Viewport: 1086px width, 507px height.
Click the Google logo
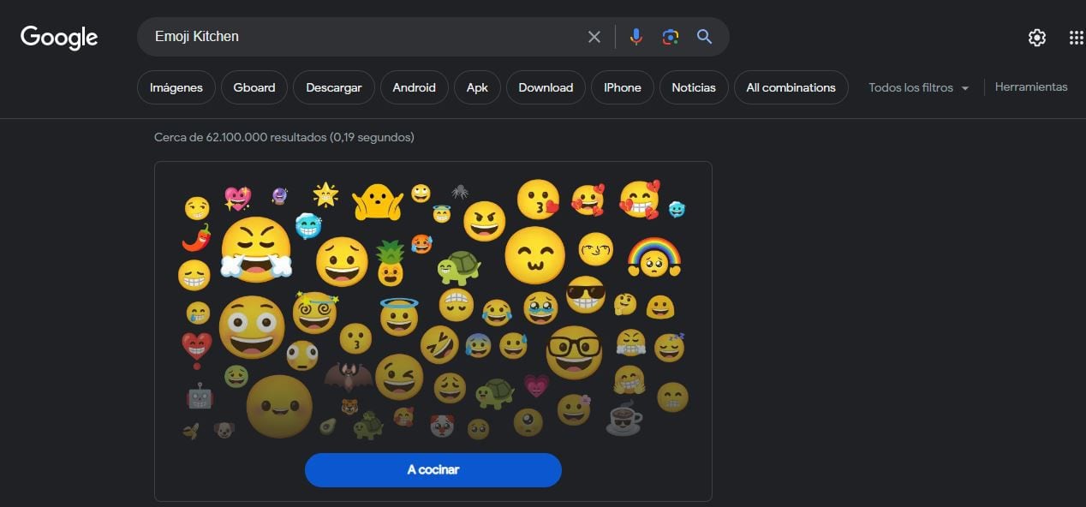(x=59, y=37)
